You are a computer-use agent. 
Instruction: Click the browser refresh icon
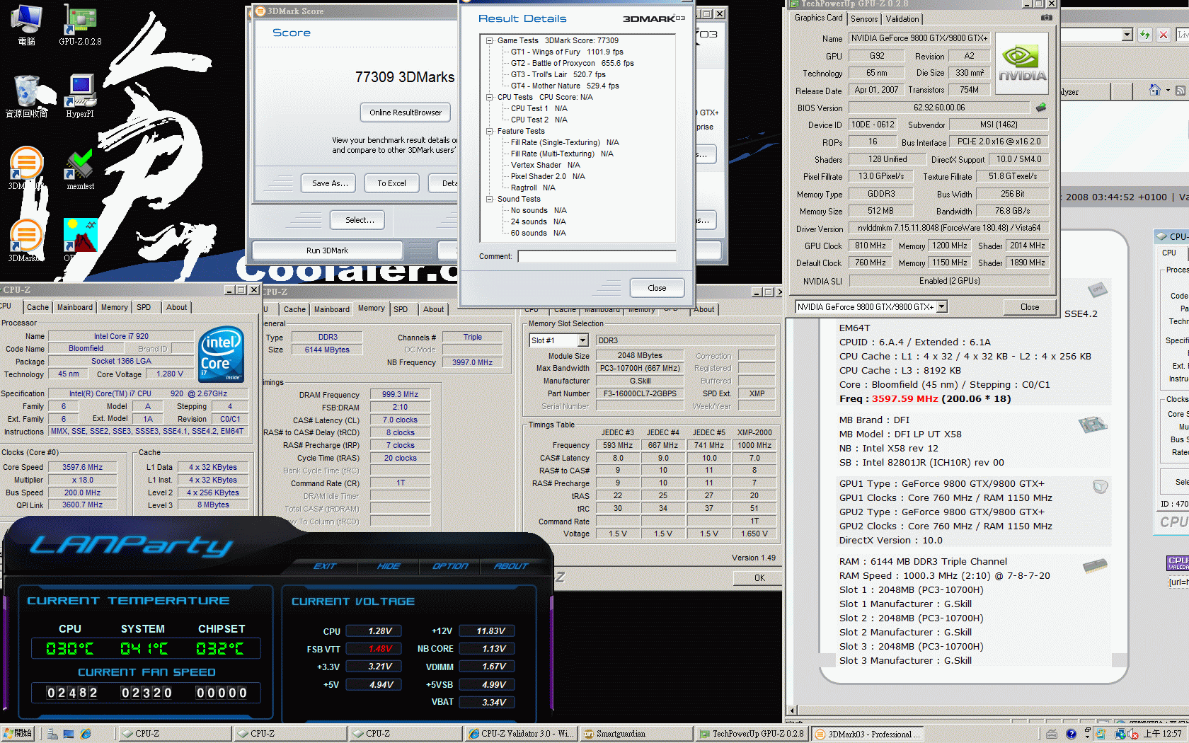1144,34
